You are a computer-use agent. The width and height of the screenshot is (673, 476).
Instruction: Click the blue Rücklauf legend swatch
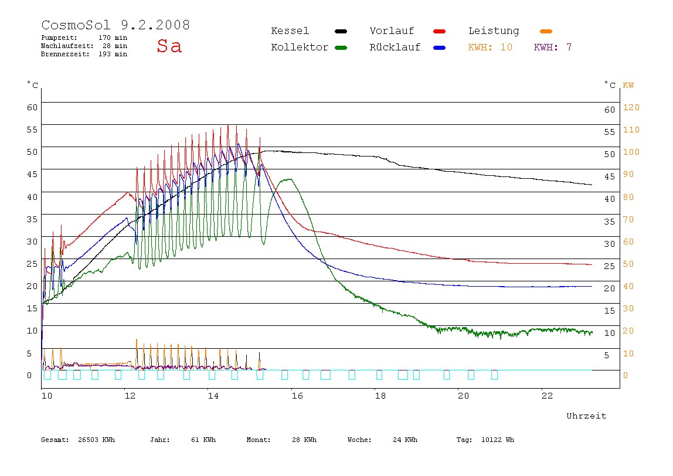(440, 47)
